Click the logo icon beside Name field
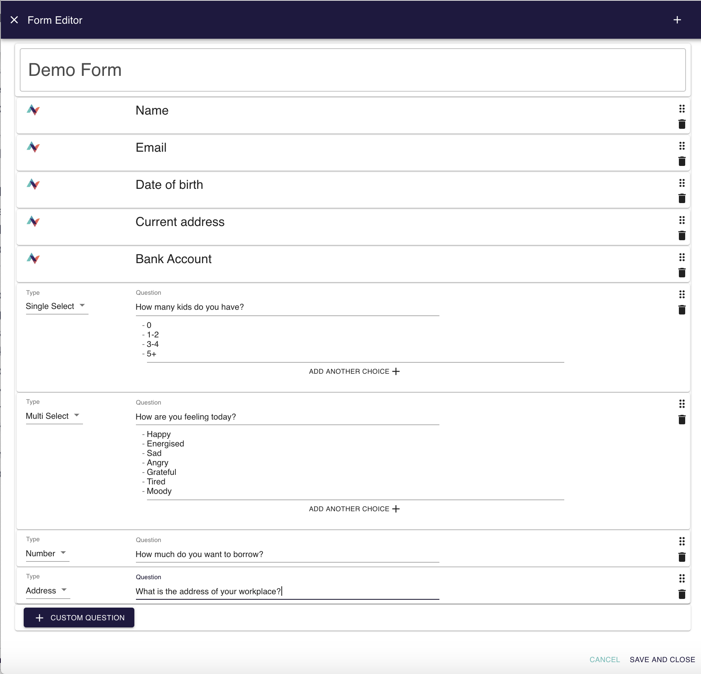Viewport: 701px width, 674px height. [33, 110]
